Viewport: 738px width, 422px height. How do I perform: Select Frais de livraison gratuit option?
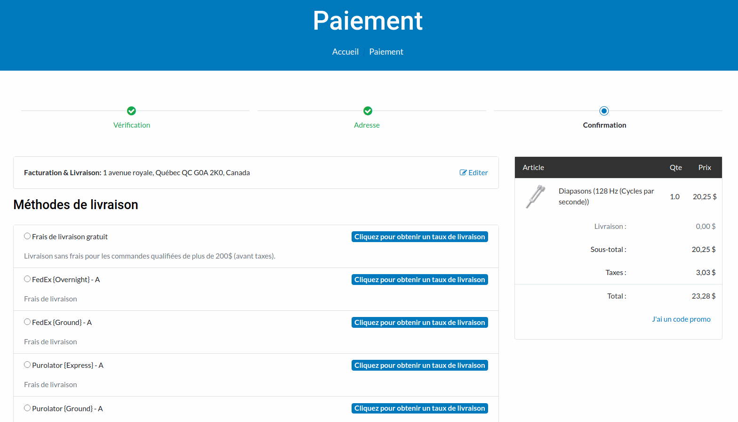point(27,236)
